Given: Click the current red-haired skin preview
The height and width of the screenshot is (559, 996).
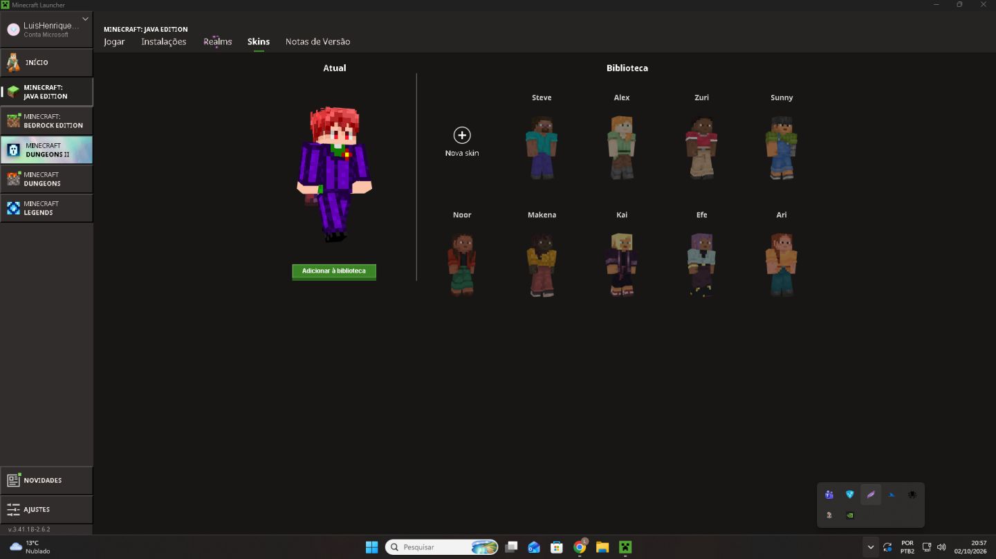Looking at the screenshot, I should (334, 174).
